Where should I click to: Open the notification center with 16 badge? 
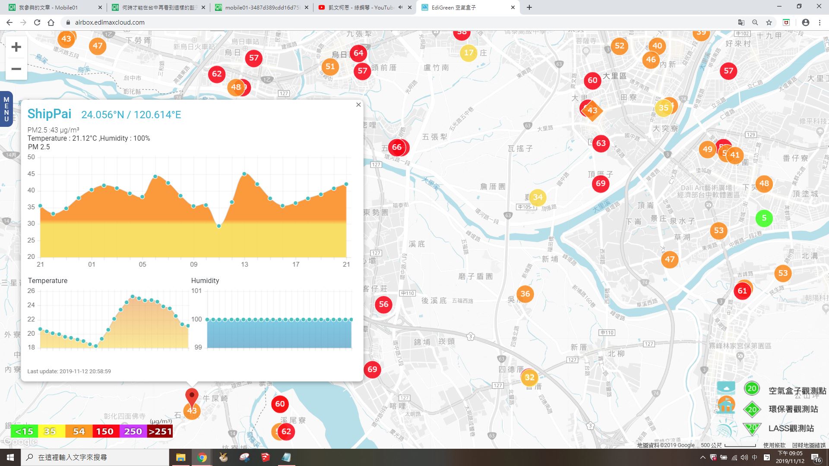pyautogui.click(x=816, y=458)
